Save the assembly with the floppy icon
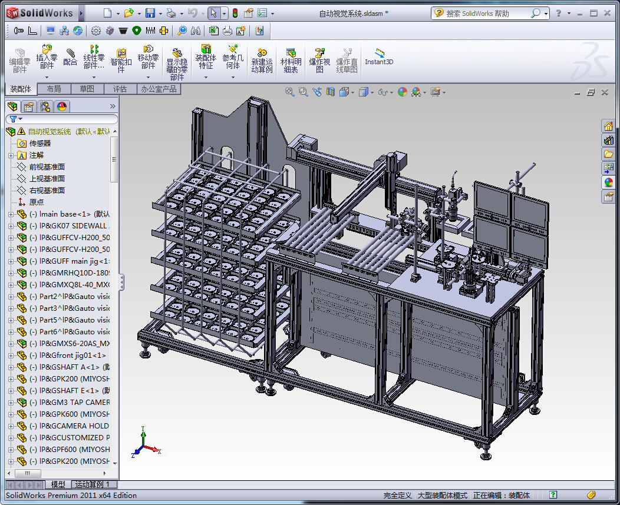This screenshot has width=620, height=505. [150, 13]
